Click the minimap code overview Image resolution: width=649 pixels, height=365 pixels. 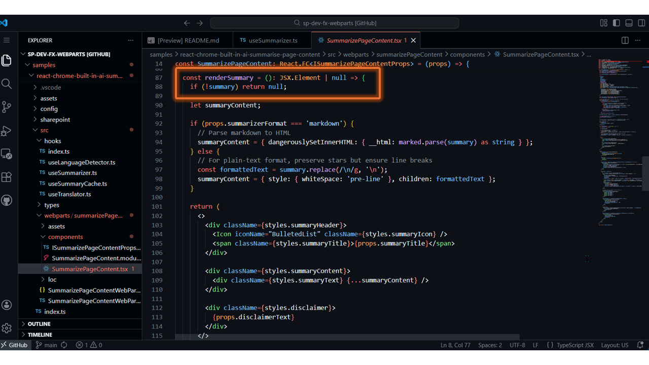point(620,142)
